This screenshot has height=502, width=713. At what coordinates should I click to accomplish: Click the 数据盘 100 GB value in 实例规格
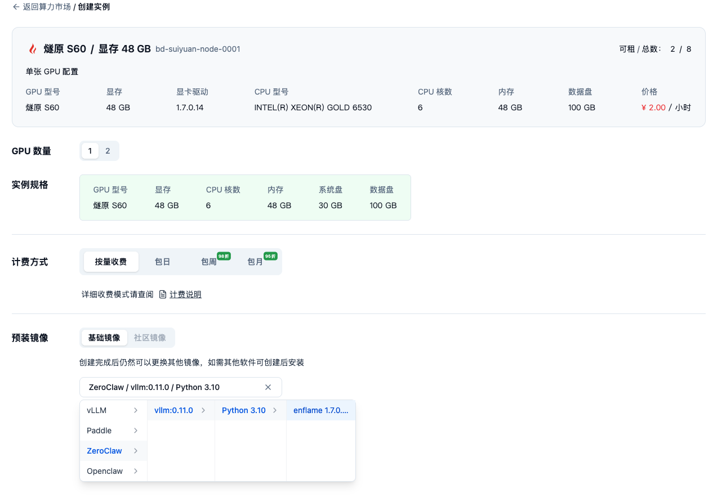click(384, 205)
